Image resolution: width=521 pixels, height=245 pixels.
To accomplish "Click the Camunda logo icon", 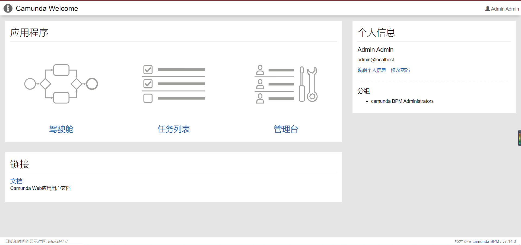I will [8, 8].
